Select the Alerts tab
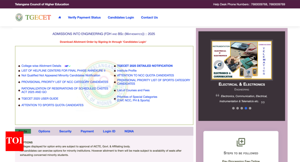Viewport: 300px width, 162px height. pyautogui.click(x=23, y=131)
